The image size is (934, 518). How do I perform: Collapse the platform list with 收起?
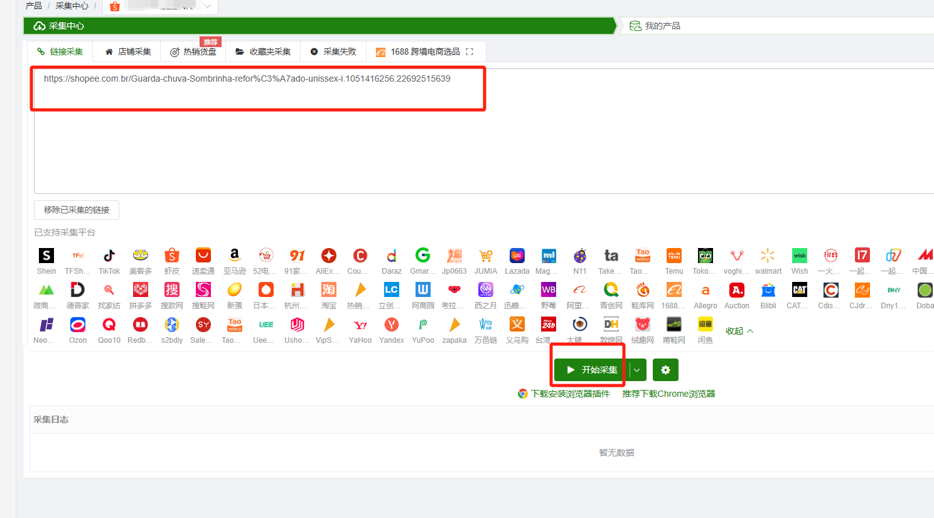tap(739, 331)
